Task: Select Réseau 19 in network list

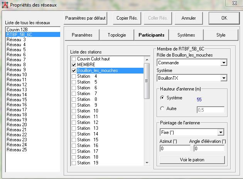Action: (33, 120)
